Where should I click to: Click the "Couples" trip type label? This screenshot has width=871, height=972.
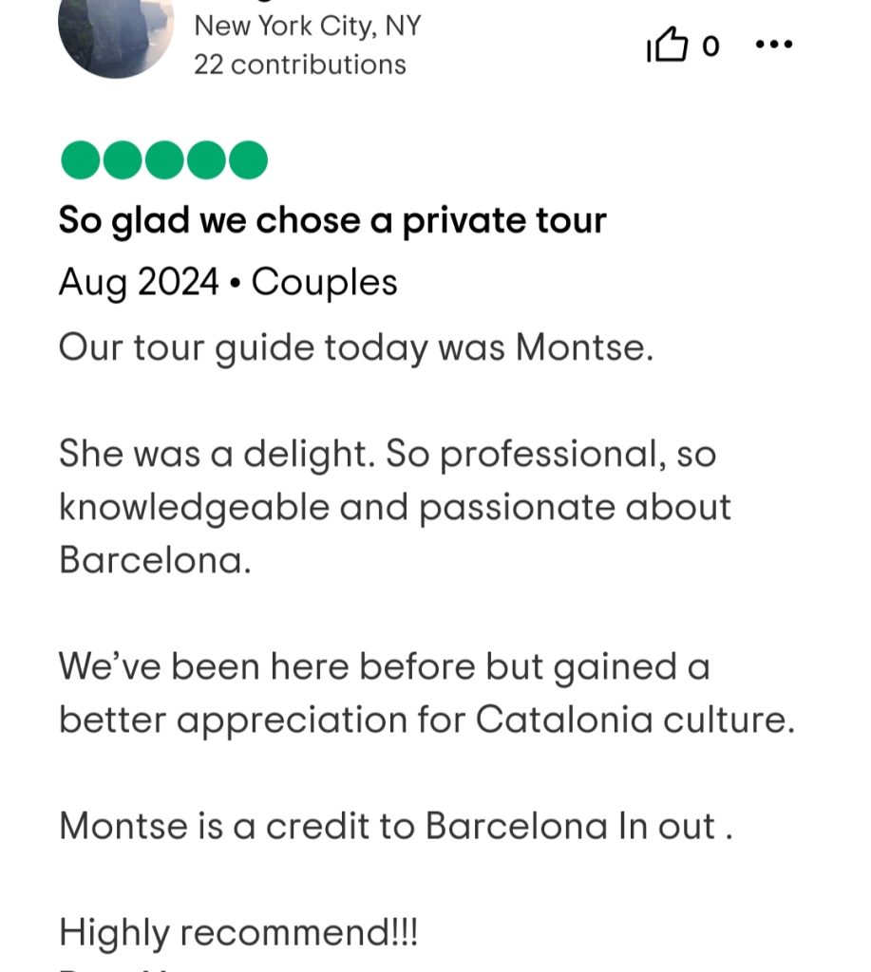tap(324, 282)
